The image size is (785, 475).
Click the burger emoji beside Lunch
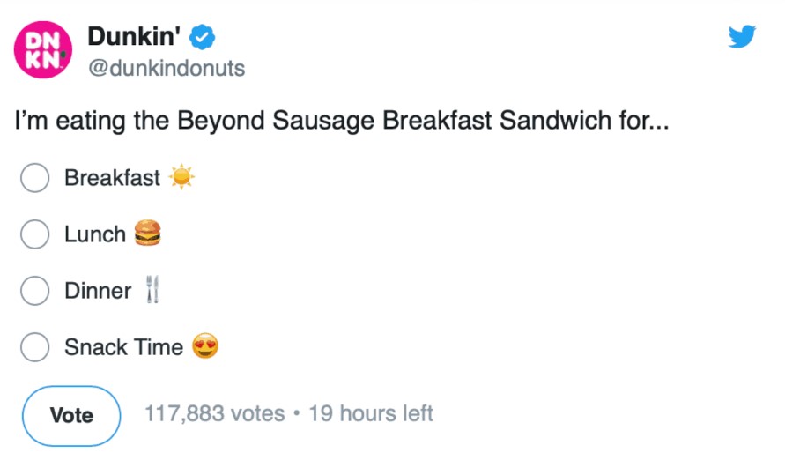[148, 234]
